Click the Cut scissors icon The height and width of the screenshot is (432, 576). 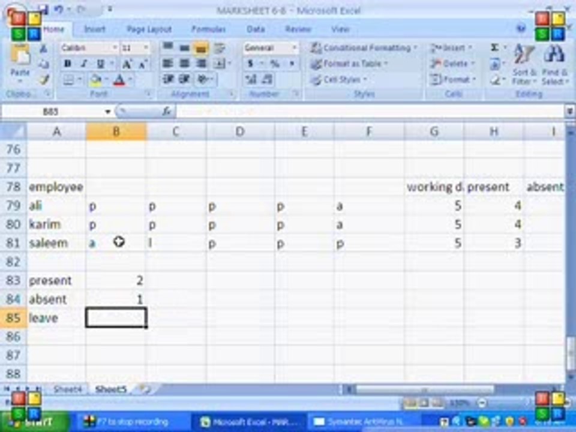[x=43, y=49]
